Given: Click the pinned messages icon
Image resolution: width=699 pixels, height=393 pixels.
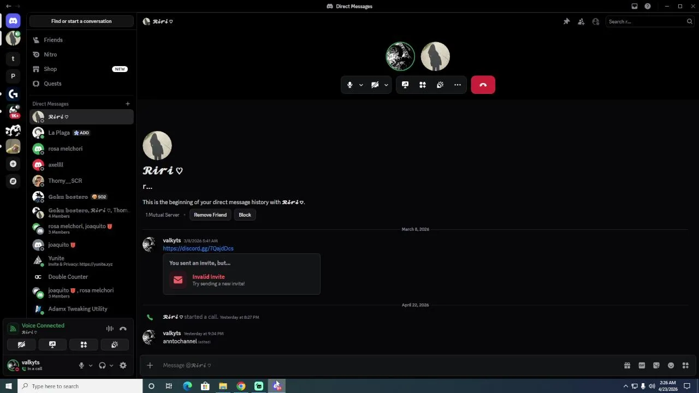Looking at the screenshot, I should [x=566, y=21].
